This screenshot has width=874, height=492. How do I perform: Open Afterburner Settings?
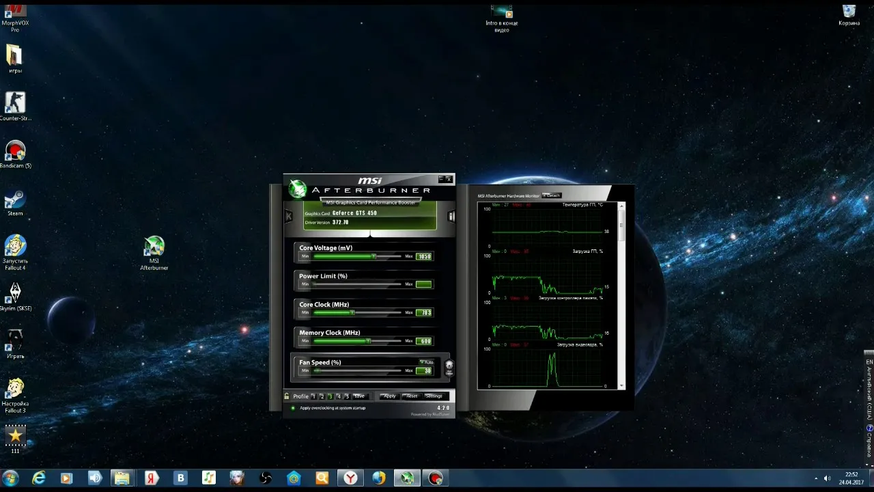click(434, 396)
